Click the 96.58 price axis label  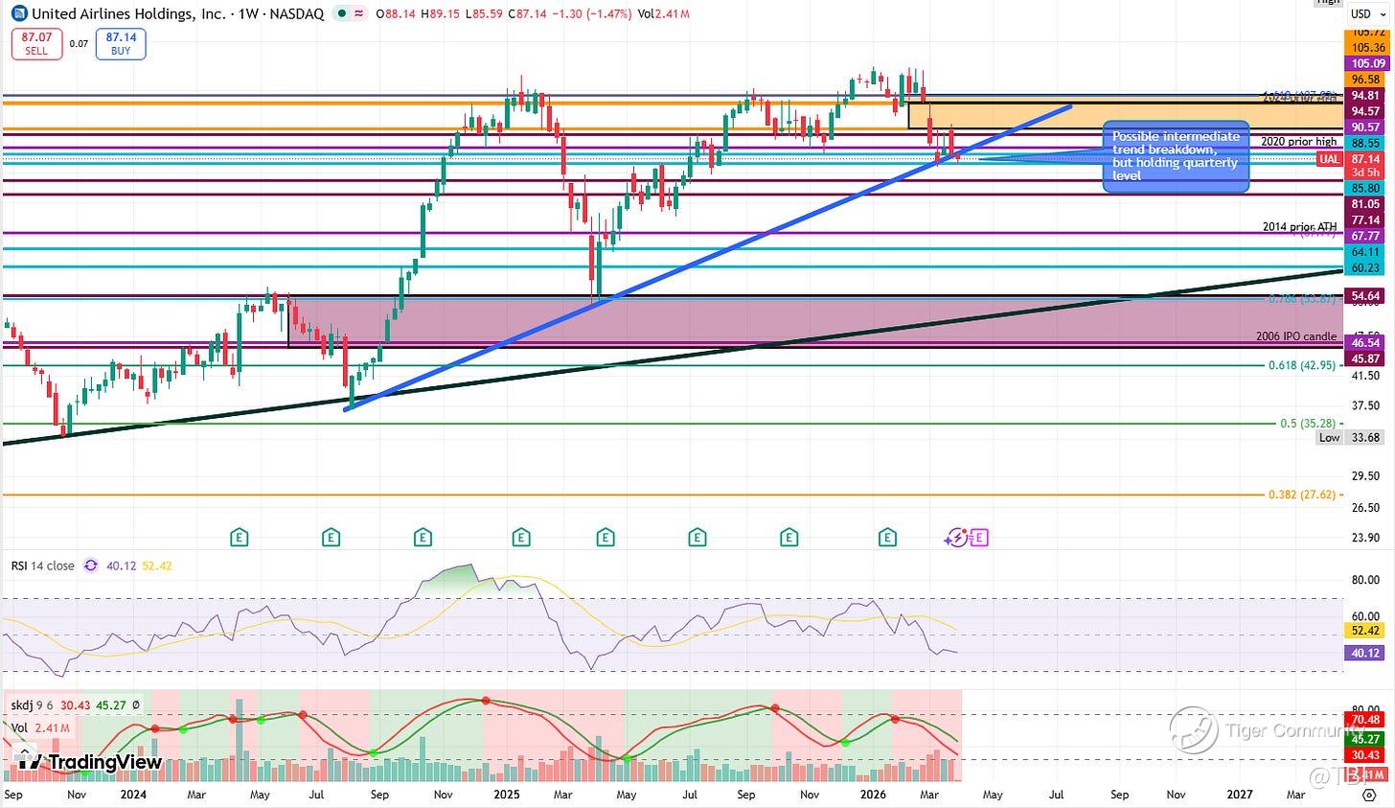1365,80
